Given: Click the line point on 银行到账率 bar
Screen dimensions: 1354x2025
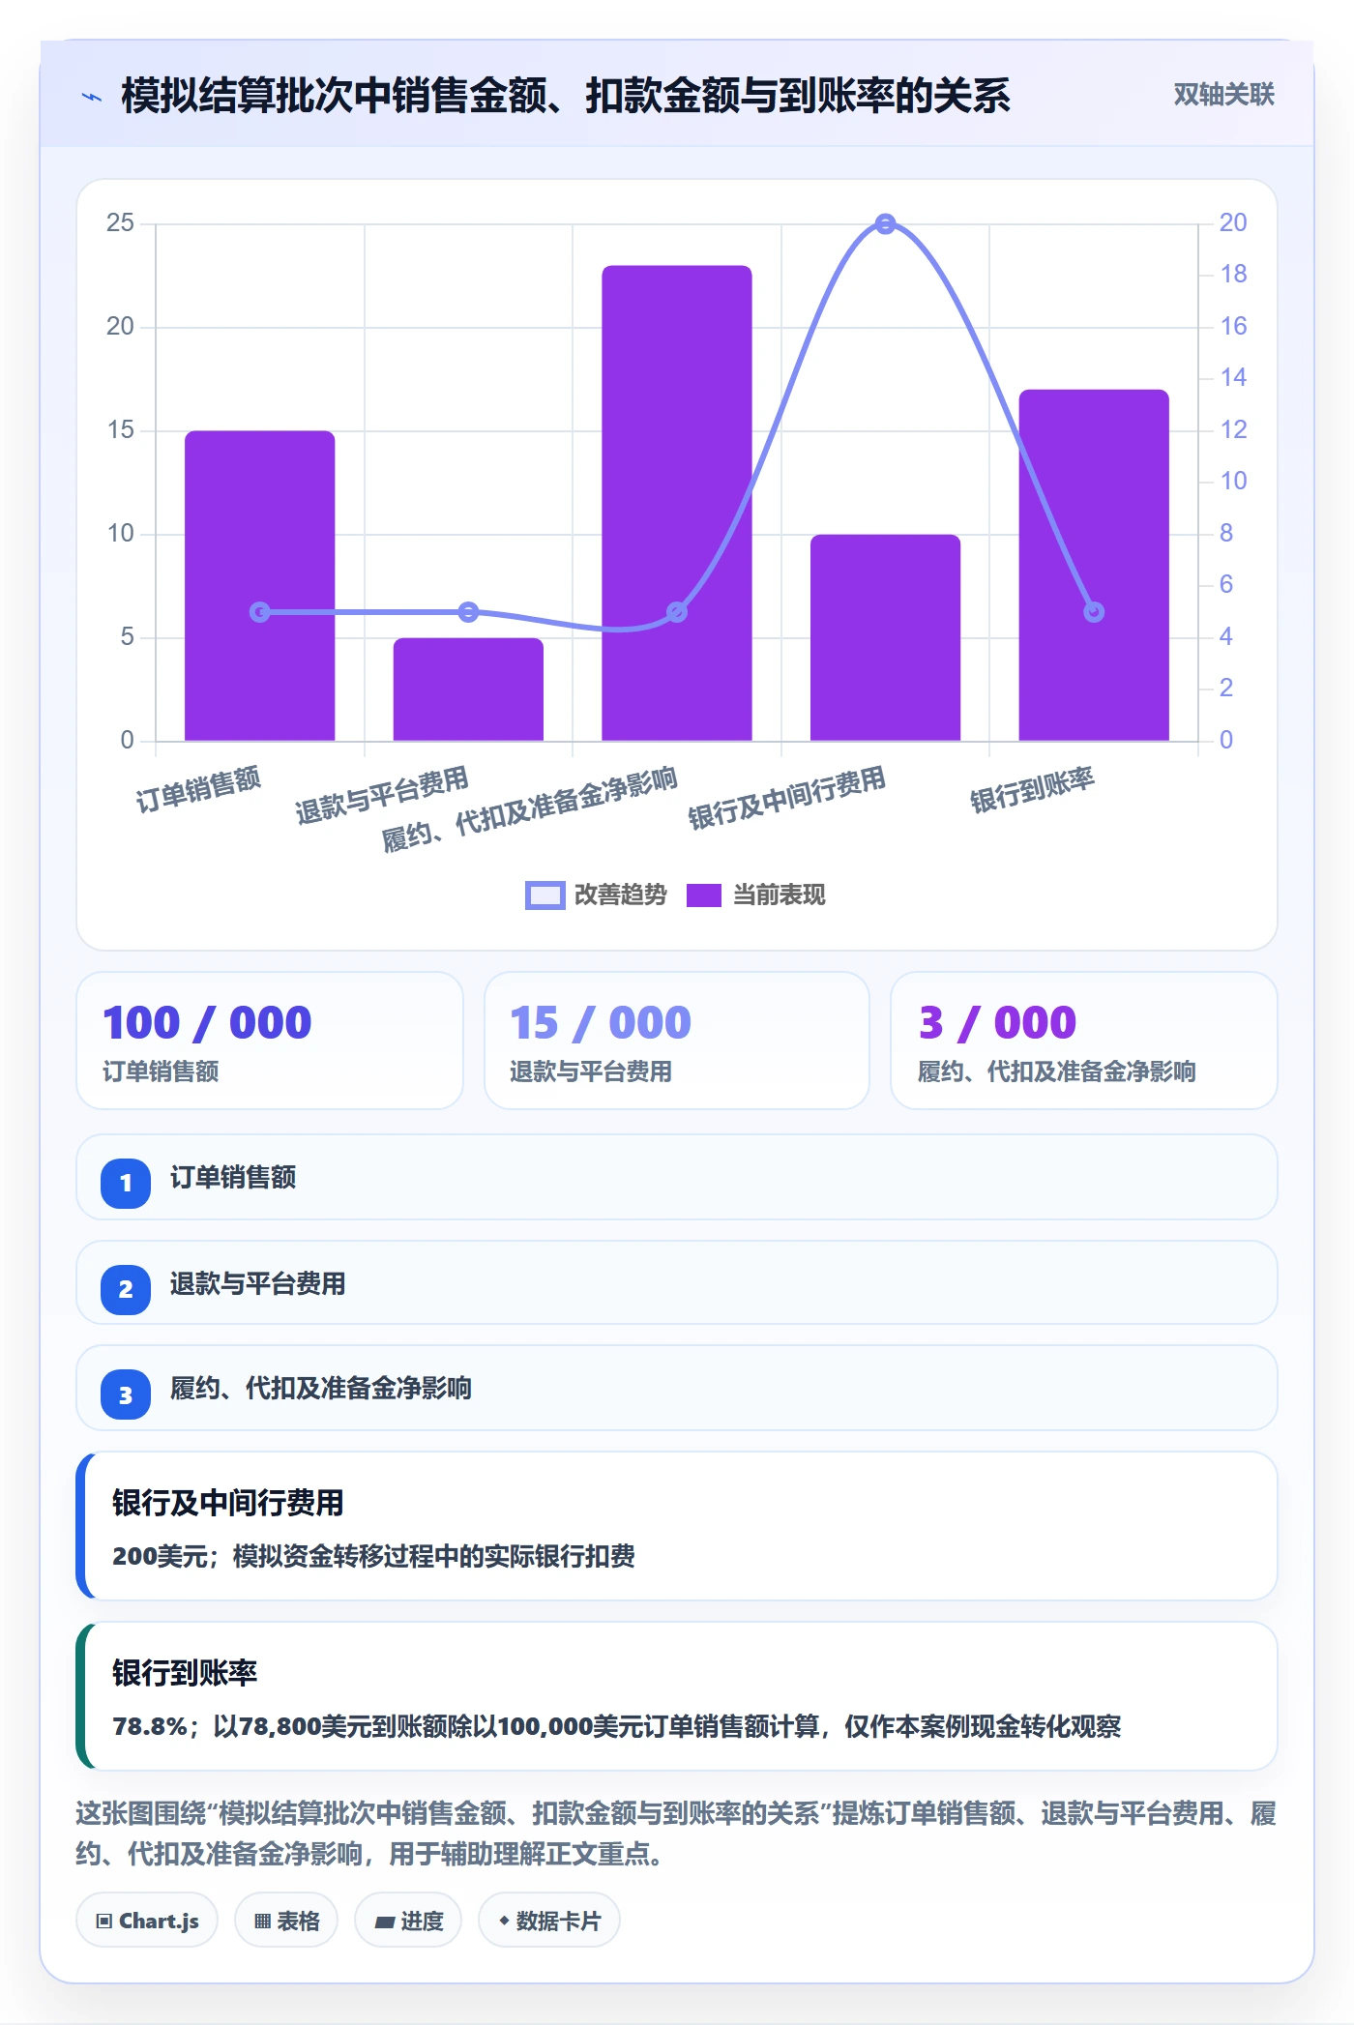Looking at the screenshot, I should tap(1094, 612).
